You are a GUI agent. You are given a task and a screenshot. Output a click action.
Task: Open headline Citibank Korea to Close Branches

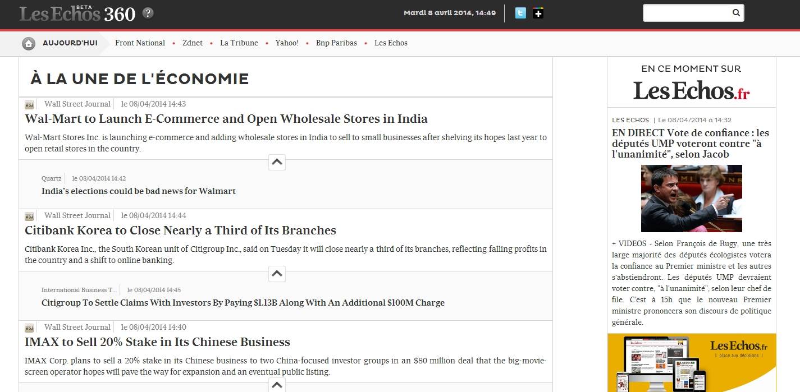[x=180, y=230]
